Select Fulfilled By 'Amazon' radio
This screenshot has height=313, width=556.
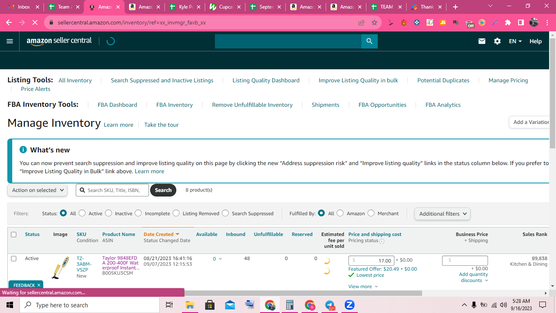coord(340,213)
